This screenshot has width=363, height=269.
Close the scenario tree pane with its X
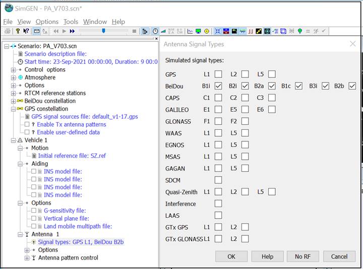156,39
